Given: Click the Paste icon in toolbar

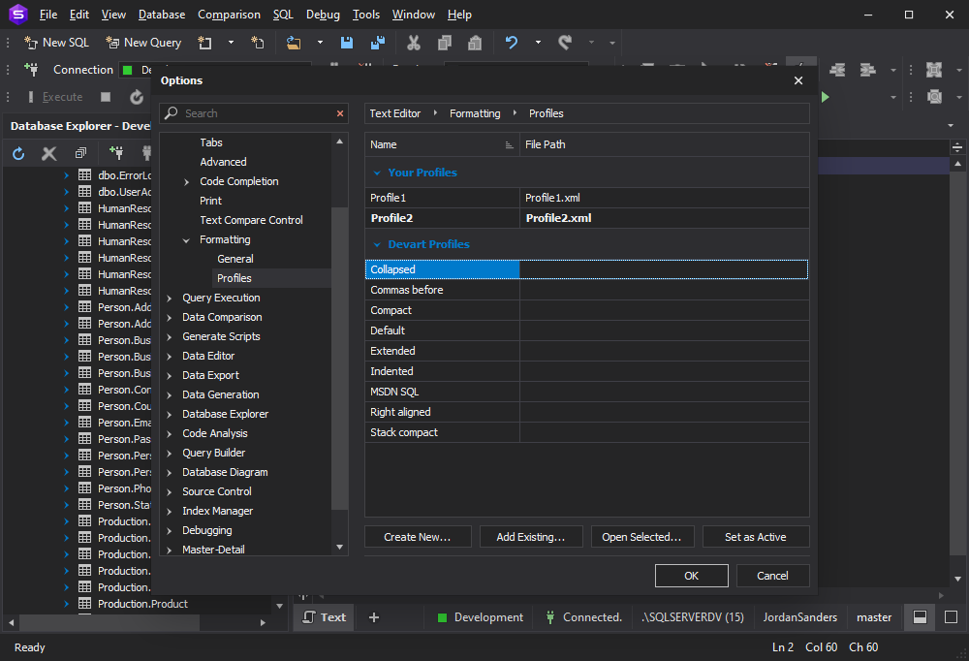Looking at the screenshot, I should (475, 43).
